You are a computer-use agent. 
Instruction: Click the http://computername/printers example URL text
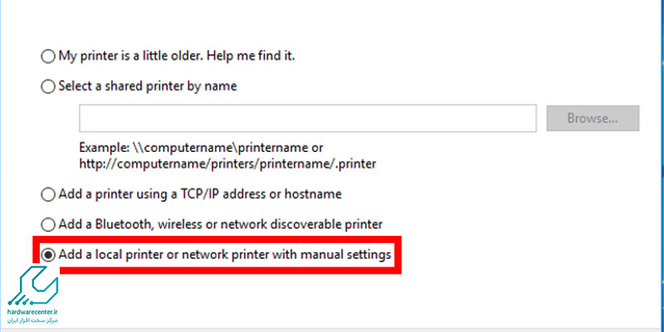coord(227,164)
